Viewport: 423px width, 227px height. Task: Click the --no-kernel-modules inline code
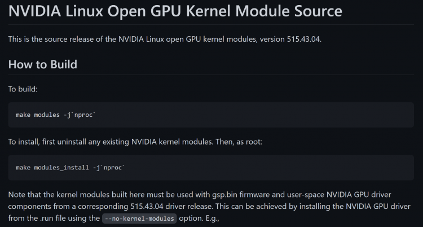pyautogui.click(x=140, y=219)
